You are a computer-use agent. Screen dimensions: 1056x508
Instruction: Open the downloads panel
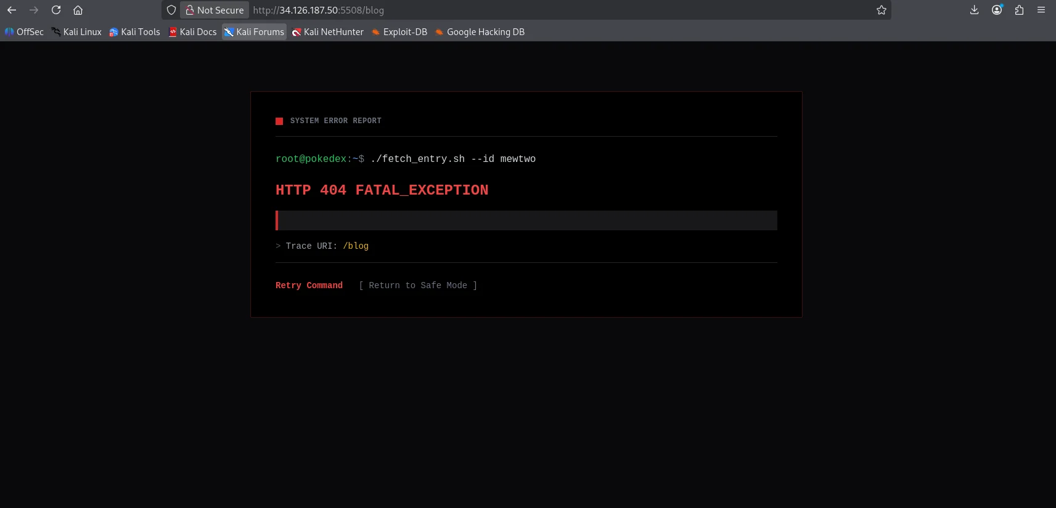(975, 10)
